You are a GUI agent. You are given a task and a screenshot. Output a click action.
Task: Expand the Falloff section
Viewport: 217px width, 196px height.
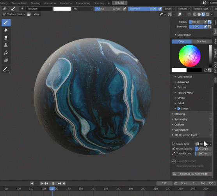(181, 103)
